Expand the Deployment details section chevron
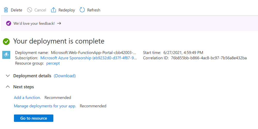 coord(8,76)
